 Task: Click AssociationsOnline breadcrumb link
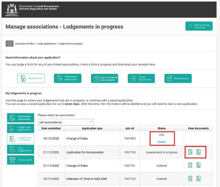click(25, 44)
